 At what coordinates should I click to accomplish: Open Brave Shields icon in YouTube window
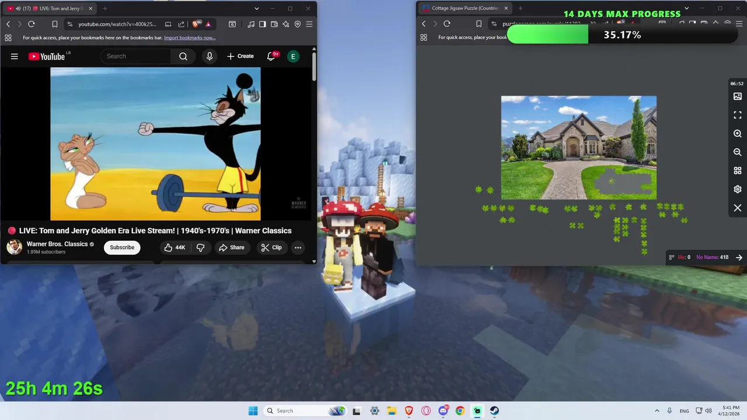[x=196, y=24]
